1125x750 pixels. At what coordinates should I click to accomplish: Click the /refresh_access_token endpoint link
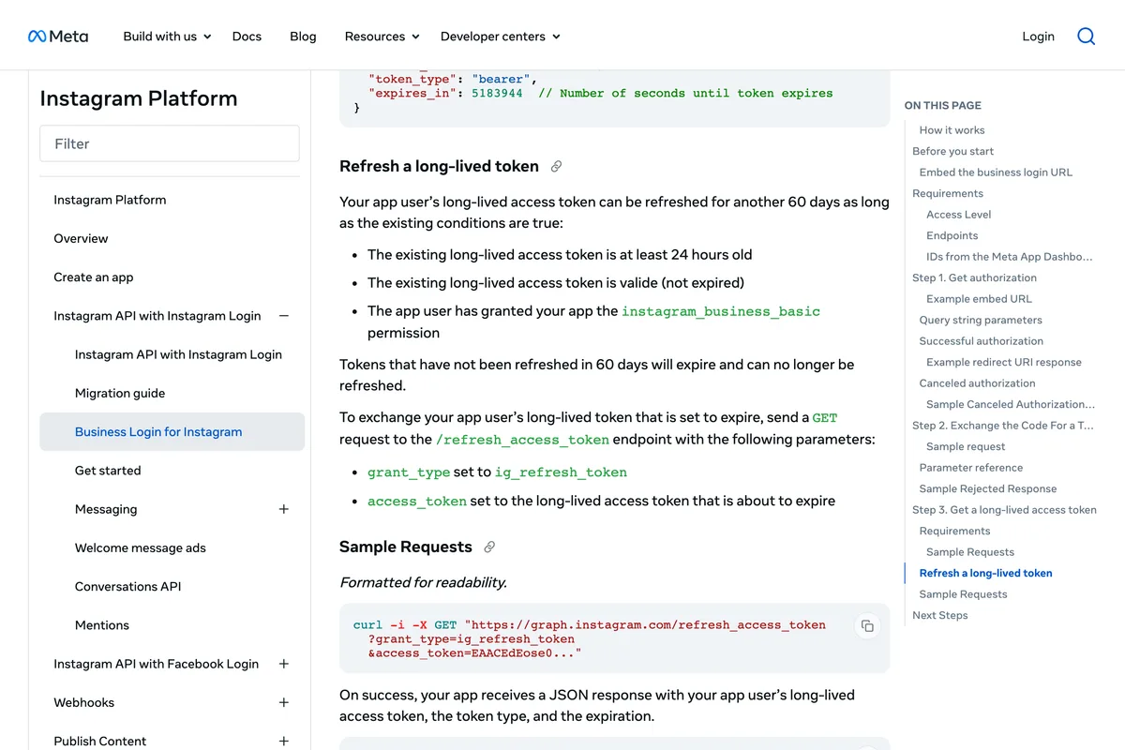(x=522, y=440)
